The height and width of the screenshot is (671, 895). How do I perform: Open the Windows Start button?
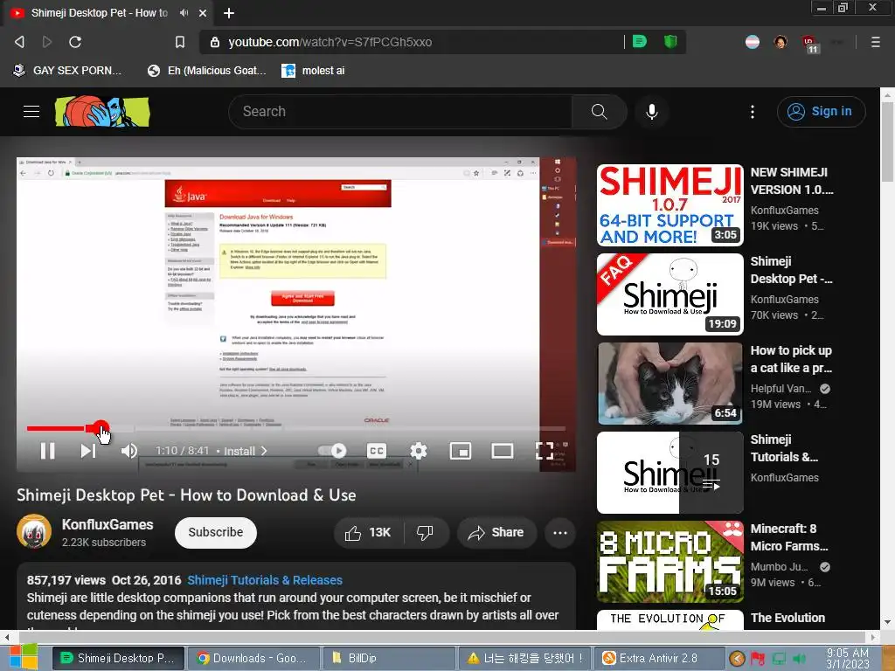[x=23, y=657]
